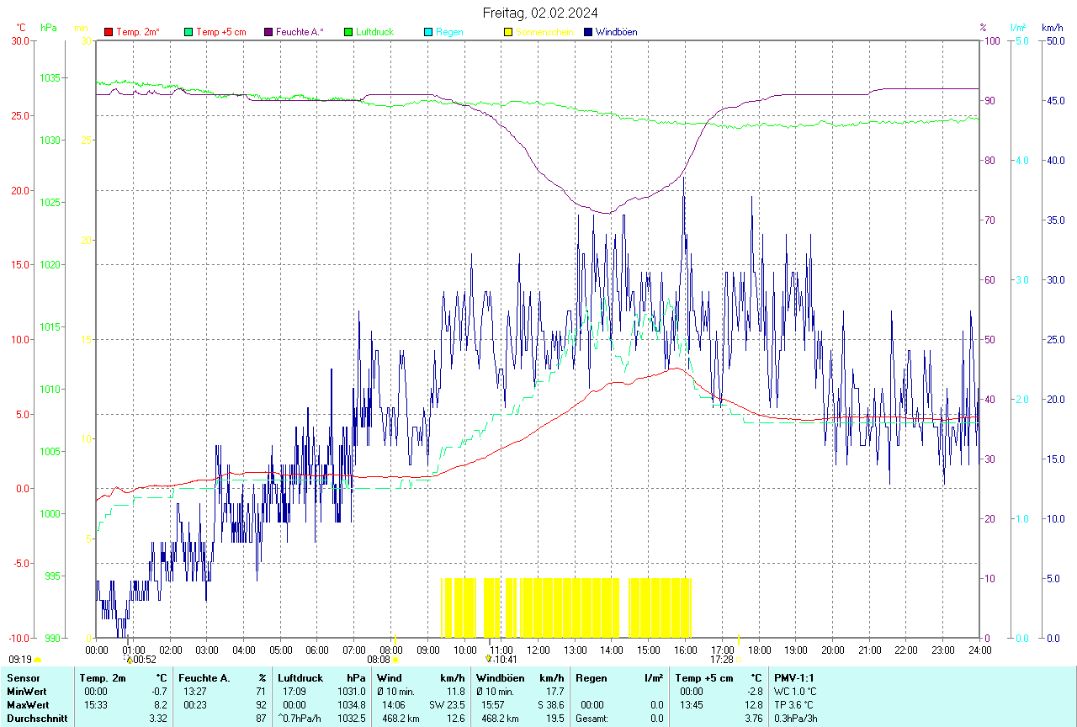Select the Temp +5 cm legend label

coord(220,32)
